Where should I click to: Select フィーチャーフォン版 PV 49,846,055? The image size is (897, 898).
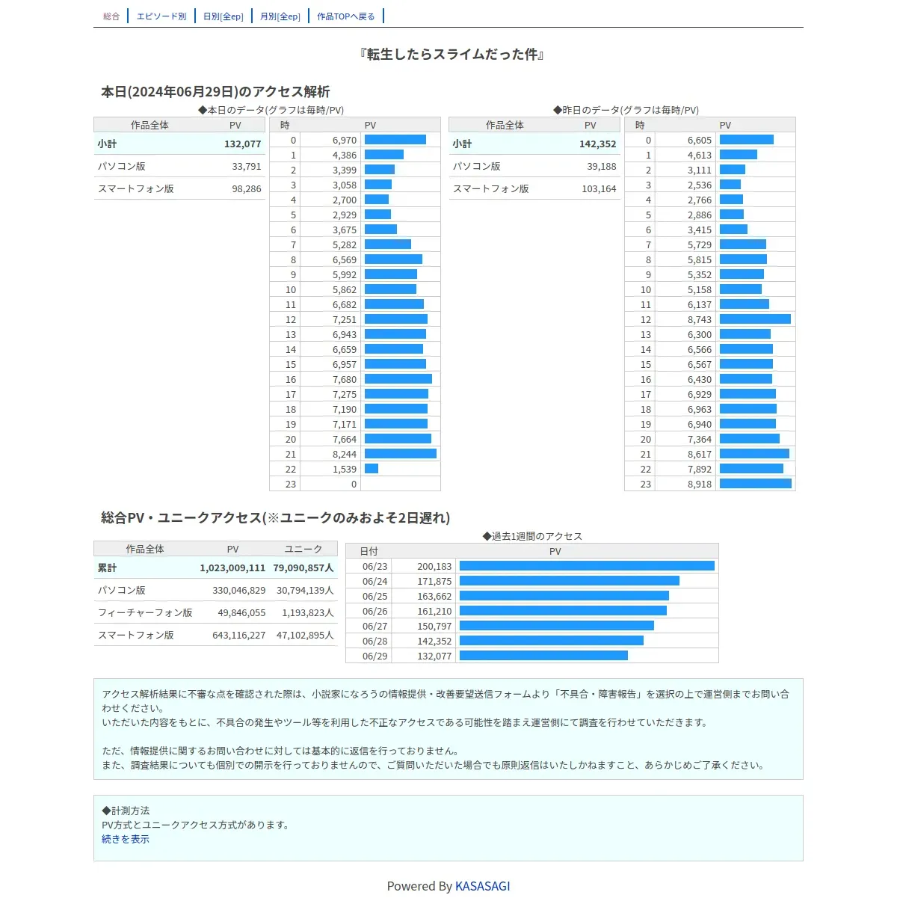click(x=241, y=613)
